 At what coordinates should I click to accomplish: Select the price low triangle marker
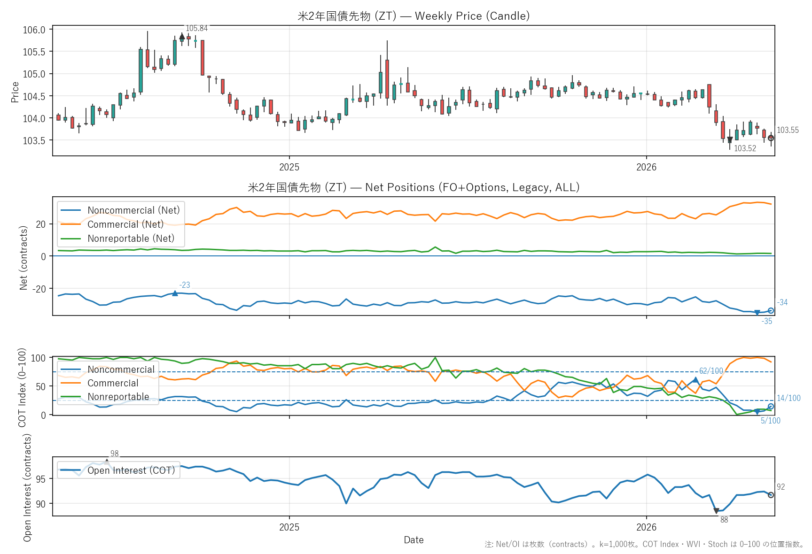(x=730, y=139)
